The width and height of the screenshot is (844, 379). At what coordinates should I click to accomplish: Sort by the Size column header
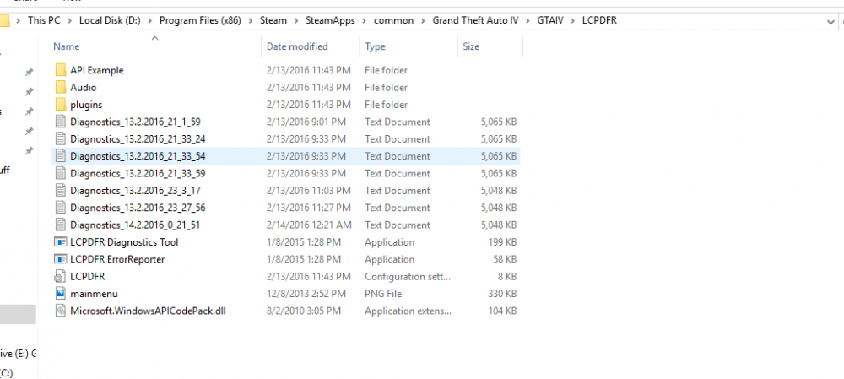(x=471, y=46)
